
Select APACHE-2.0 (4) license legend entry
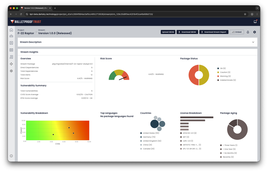(x=188, y=133)
